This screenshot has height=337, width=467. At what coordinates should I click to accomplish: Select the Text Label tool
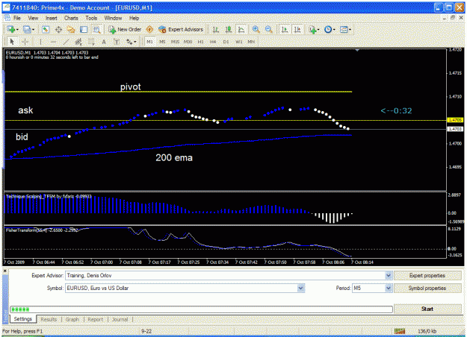[x=117, y=42]
